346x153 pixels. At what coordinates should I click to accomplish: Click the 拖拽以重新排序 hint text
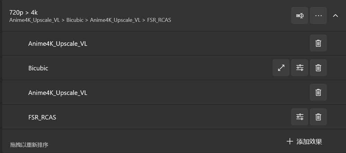coord(29,145)
